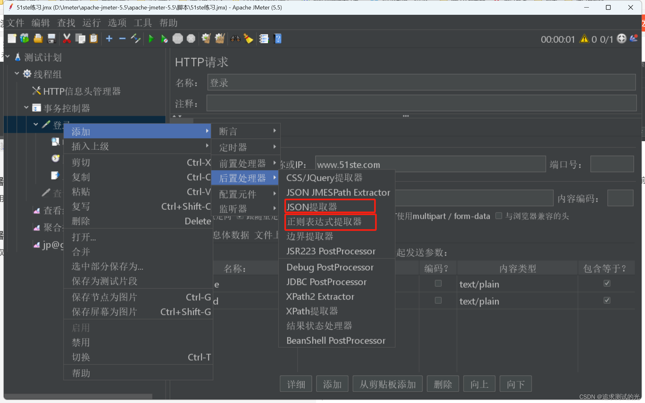Clear results with single broom gear icon
The height and width of the screenshot is (403, 645).
tap(206, 39)
